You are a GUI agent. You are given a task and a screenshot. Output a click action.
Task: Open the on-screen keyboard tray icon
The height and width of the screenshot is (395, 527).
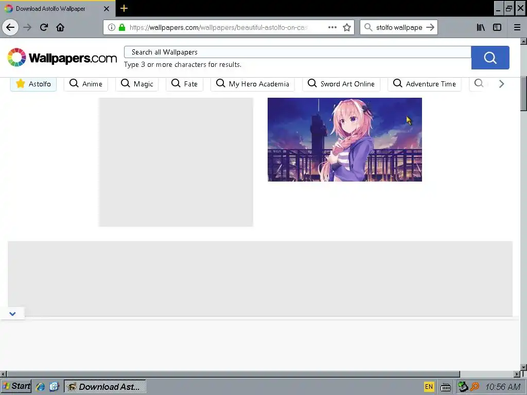446,387
